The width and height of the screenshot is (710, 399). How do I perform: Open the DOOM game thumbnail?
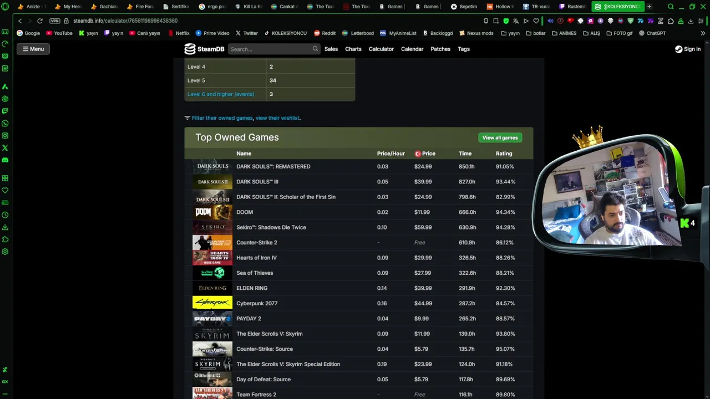[212, 212]
